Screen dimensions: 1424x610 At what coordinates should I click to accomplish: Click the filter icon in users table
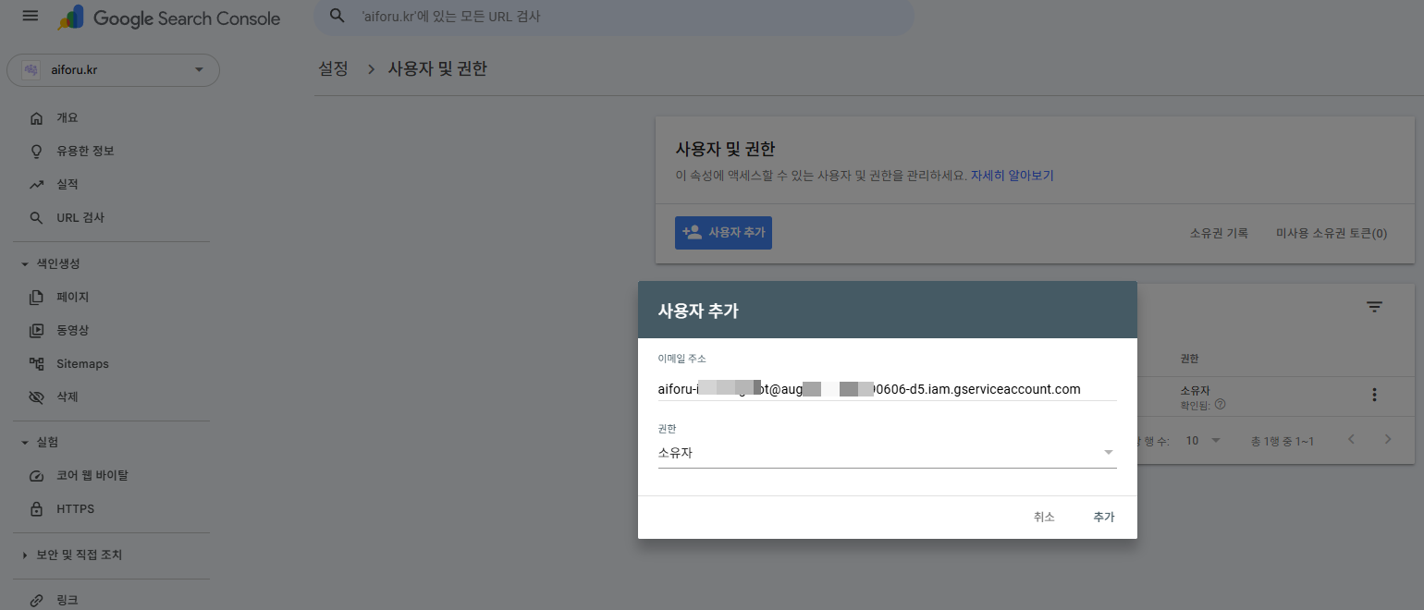[1374, 308]
